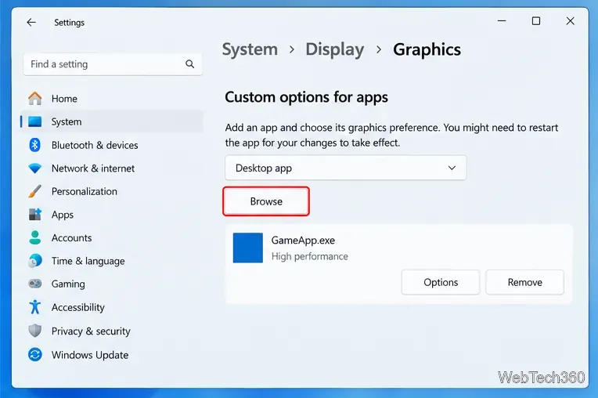Screen dimensions: 598x398
Task: Go to Display in breadcrumb
Action: [x=335, y=49]
